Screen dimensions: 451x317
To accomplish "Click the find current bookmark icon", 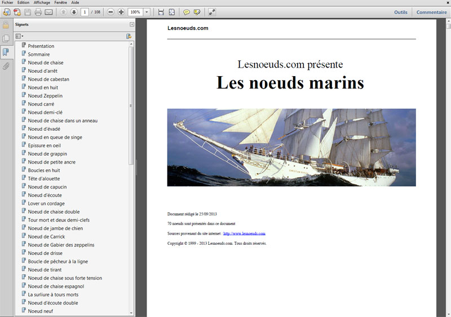I will coord(129,36).
